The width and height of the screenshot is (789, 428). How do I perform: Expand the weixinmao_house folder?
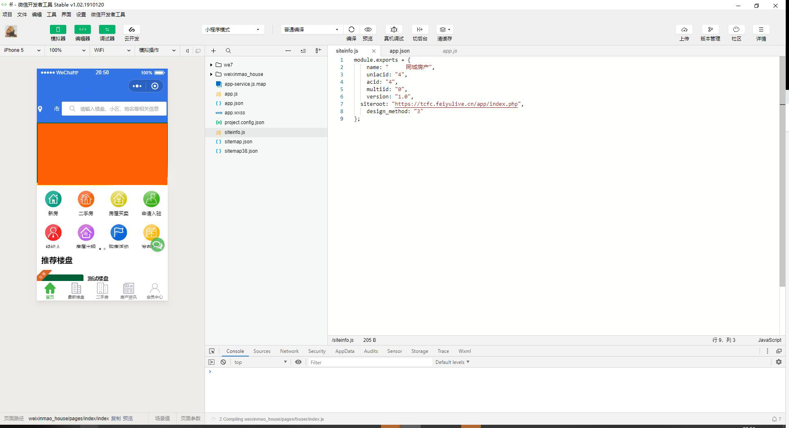[x=211, y=74]
